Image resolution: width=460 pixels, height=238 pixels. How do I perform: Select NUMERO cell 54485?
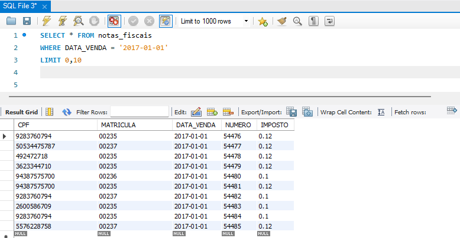[239, 226]
